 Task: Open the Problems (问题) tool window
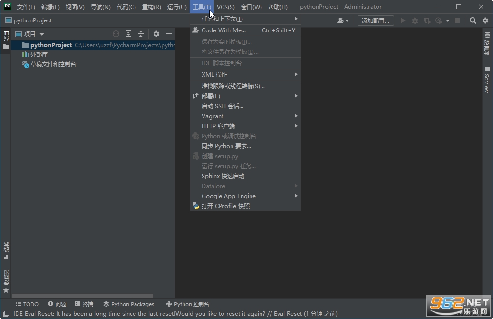(x=57, y=304)
